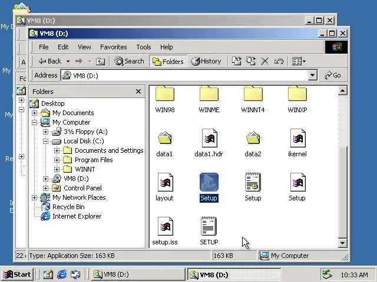Open the Start menu
The width and height of the screenshot is (377, 282).
[x=17, y=274]
